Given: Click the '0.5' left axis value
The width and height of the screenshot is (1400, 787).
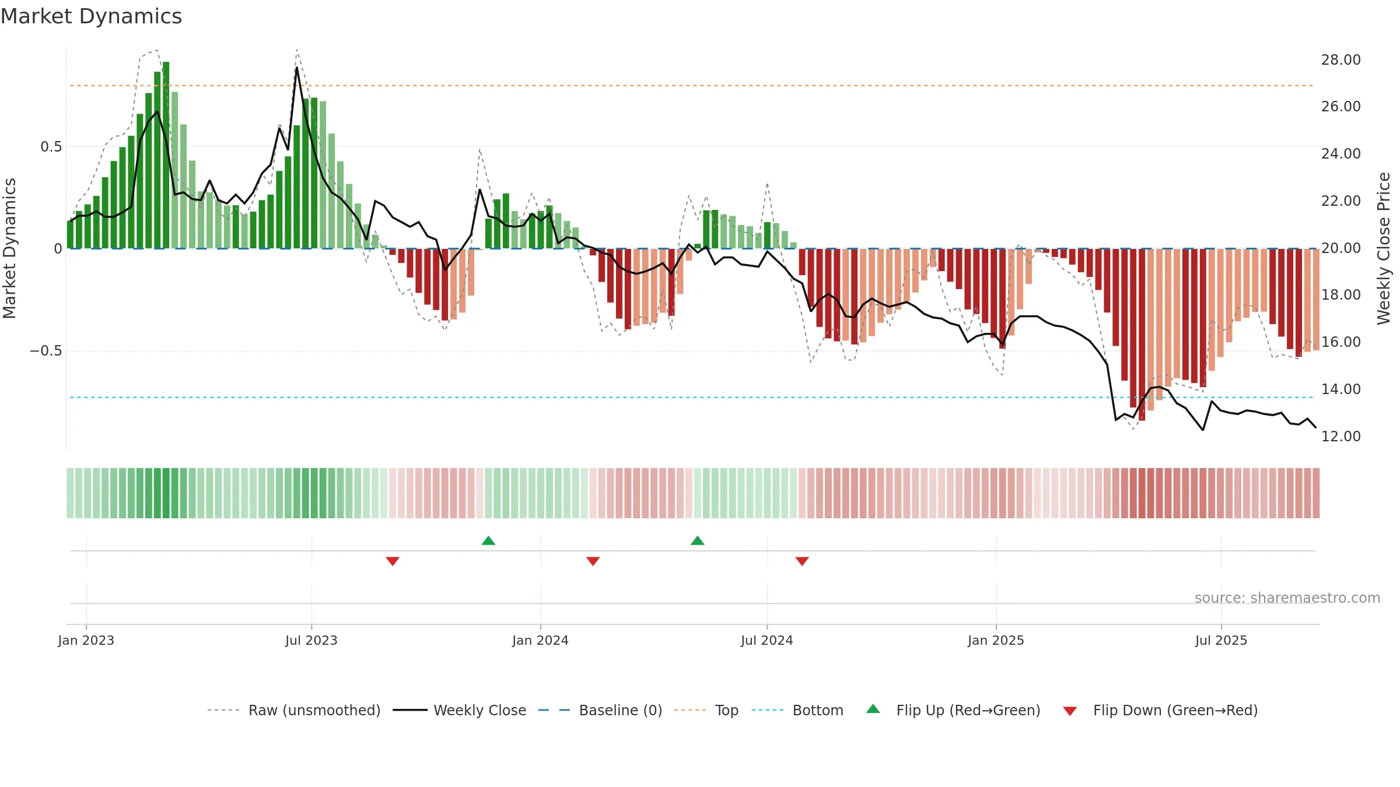Looking at the screenshot, I should tap(51, 146).
